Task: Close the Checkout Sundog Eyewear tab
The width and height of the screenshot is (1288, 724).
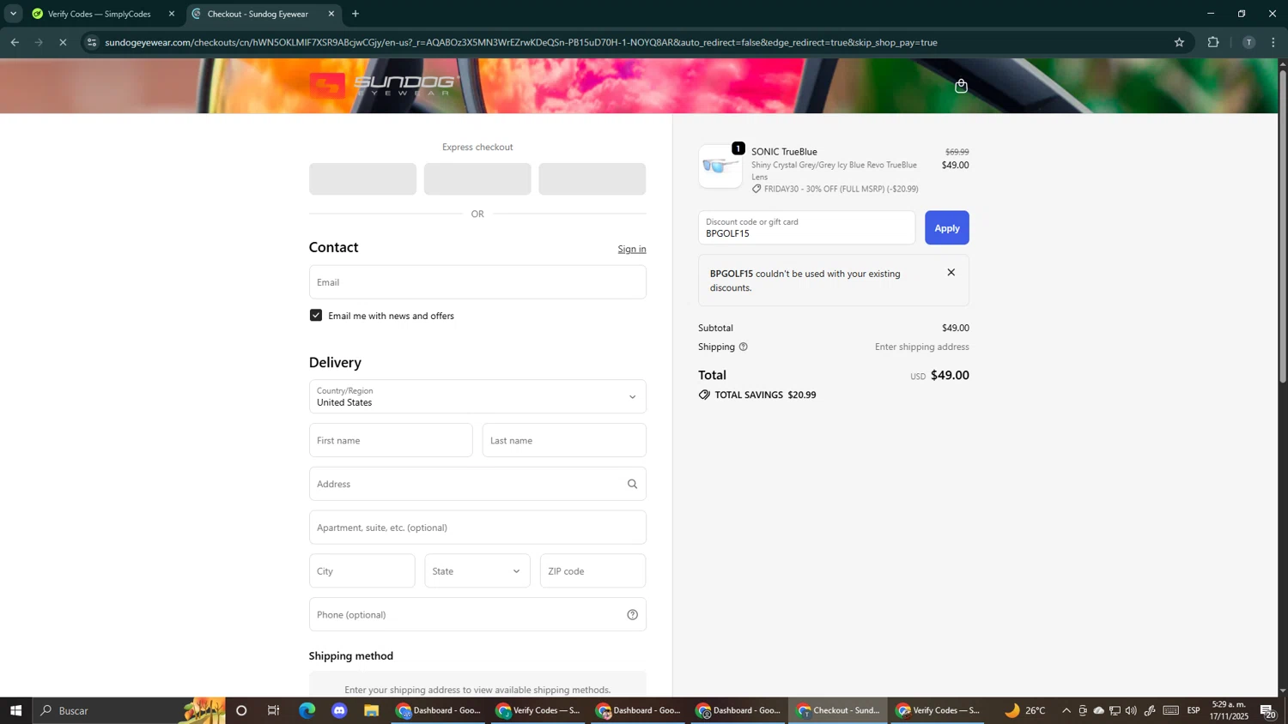Action: pos(331,14)
